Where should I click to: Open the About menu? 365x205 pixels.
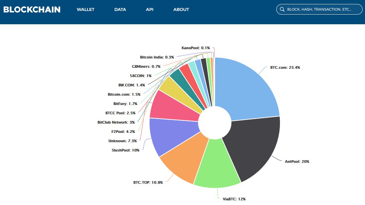[181, 10]
